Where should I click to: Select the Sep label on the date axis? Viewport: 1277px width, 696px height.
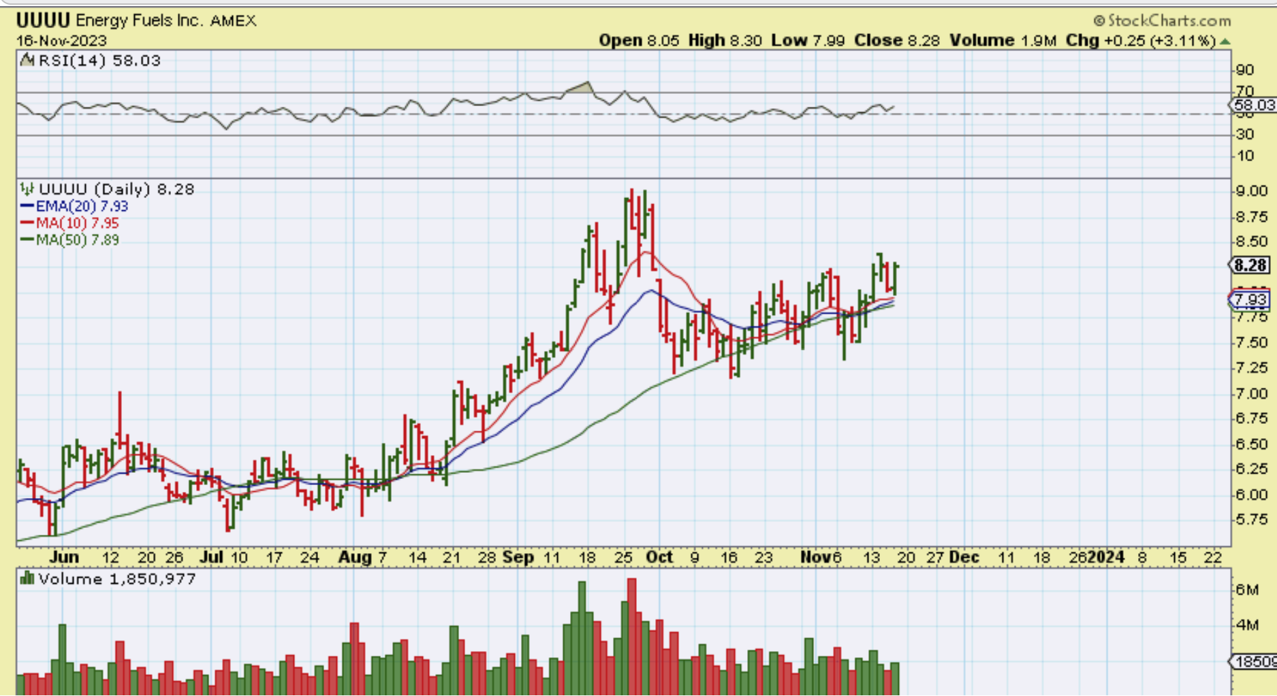pyautogui.click(x=518, y=557)
